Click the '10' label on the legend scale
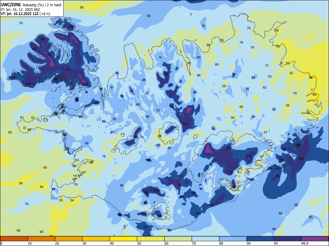Screen dimensions: 329x246 point(30,243)
